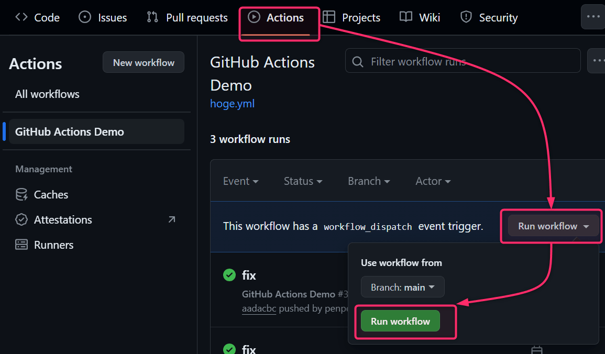Expand the Status filter dropdown
Viewport: 605px width, 354px height.
[303, 181]
